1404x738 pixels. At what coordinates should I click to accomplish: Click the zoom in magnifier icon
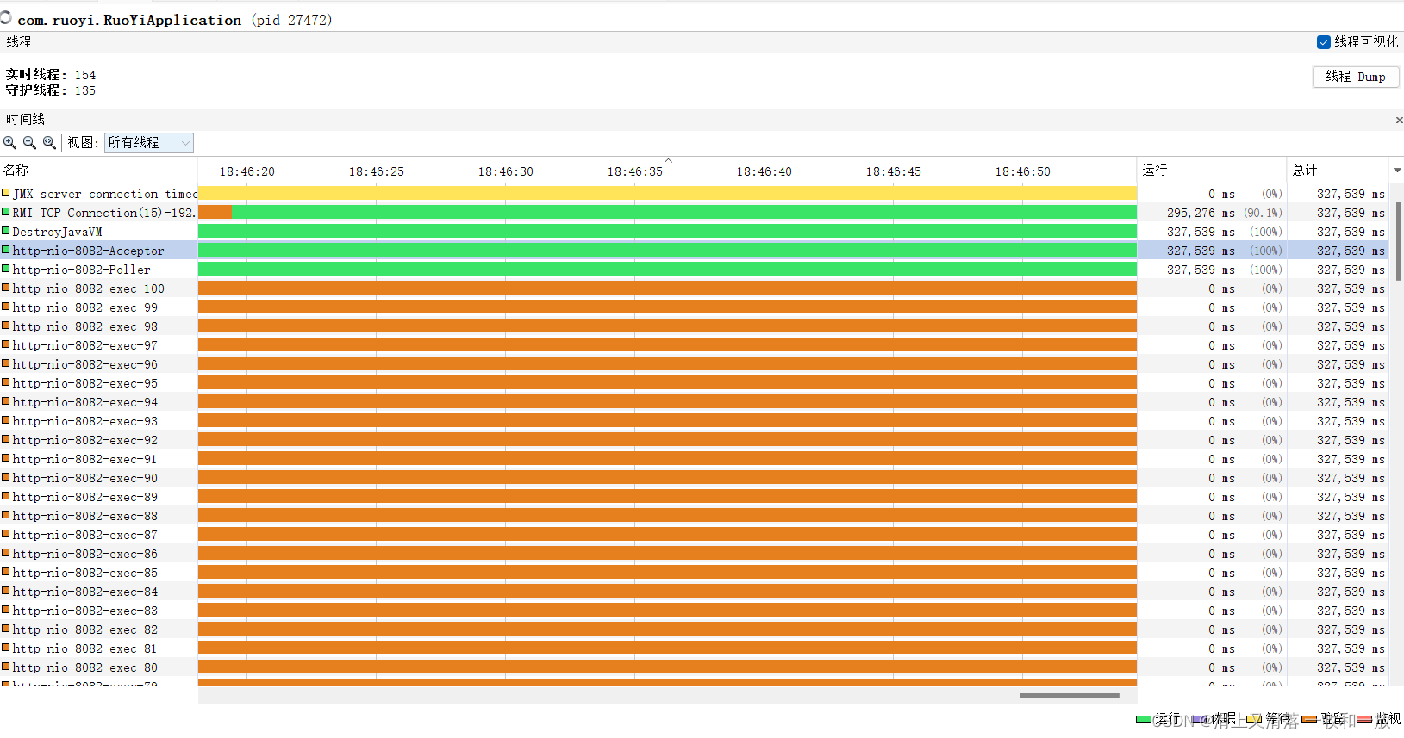[x=10, y=143]
